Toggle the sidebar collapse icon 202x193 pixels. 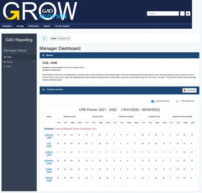point(44,38)
